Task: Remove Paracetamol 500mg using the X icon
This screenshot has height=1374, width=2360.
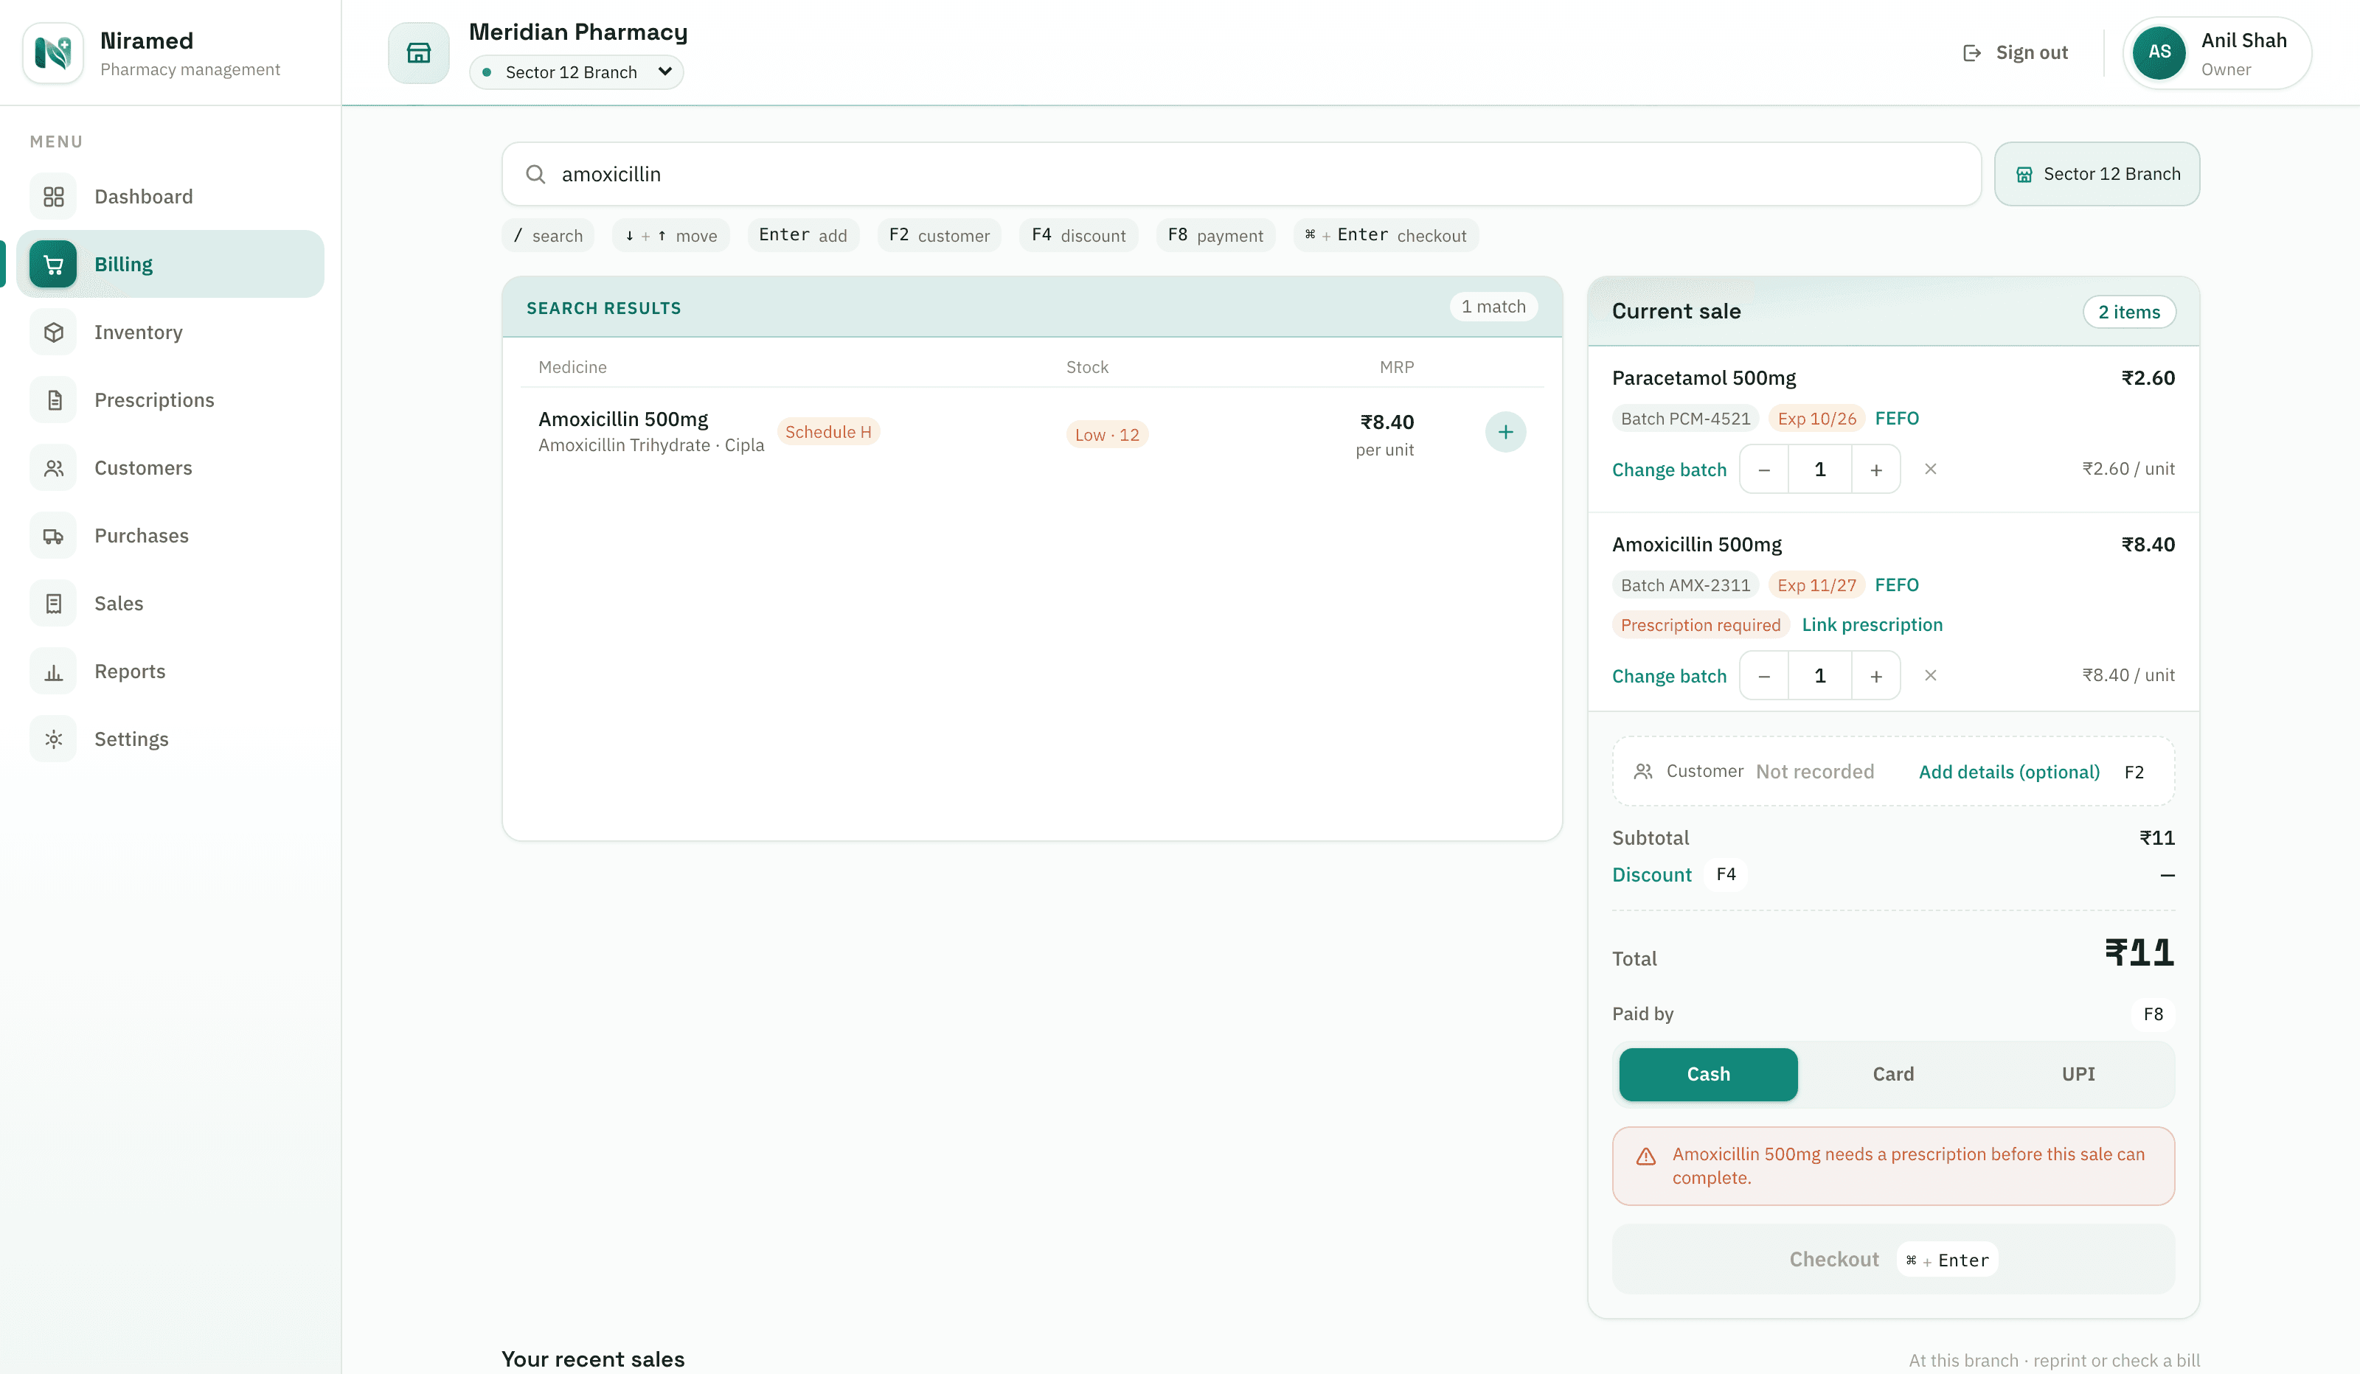Action: click(1930, 469)
